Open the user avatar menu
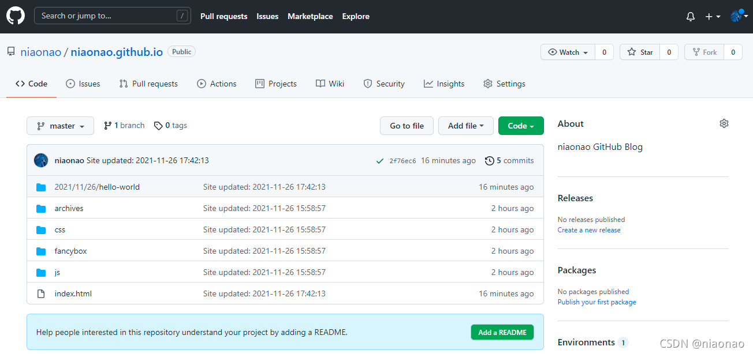This screenshot has height=354, width=753. [x=739, y=16]
